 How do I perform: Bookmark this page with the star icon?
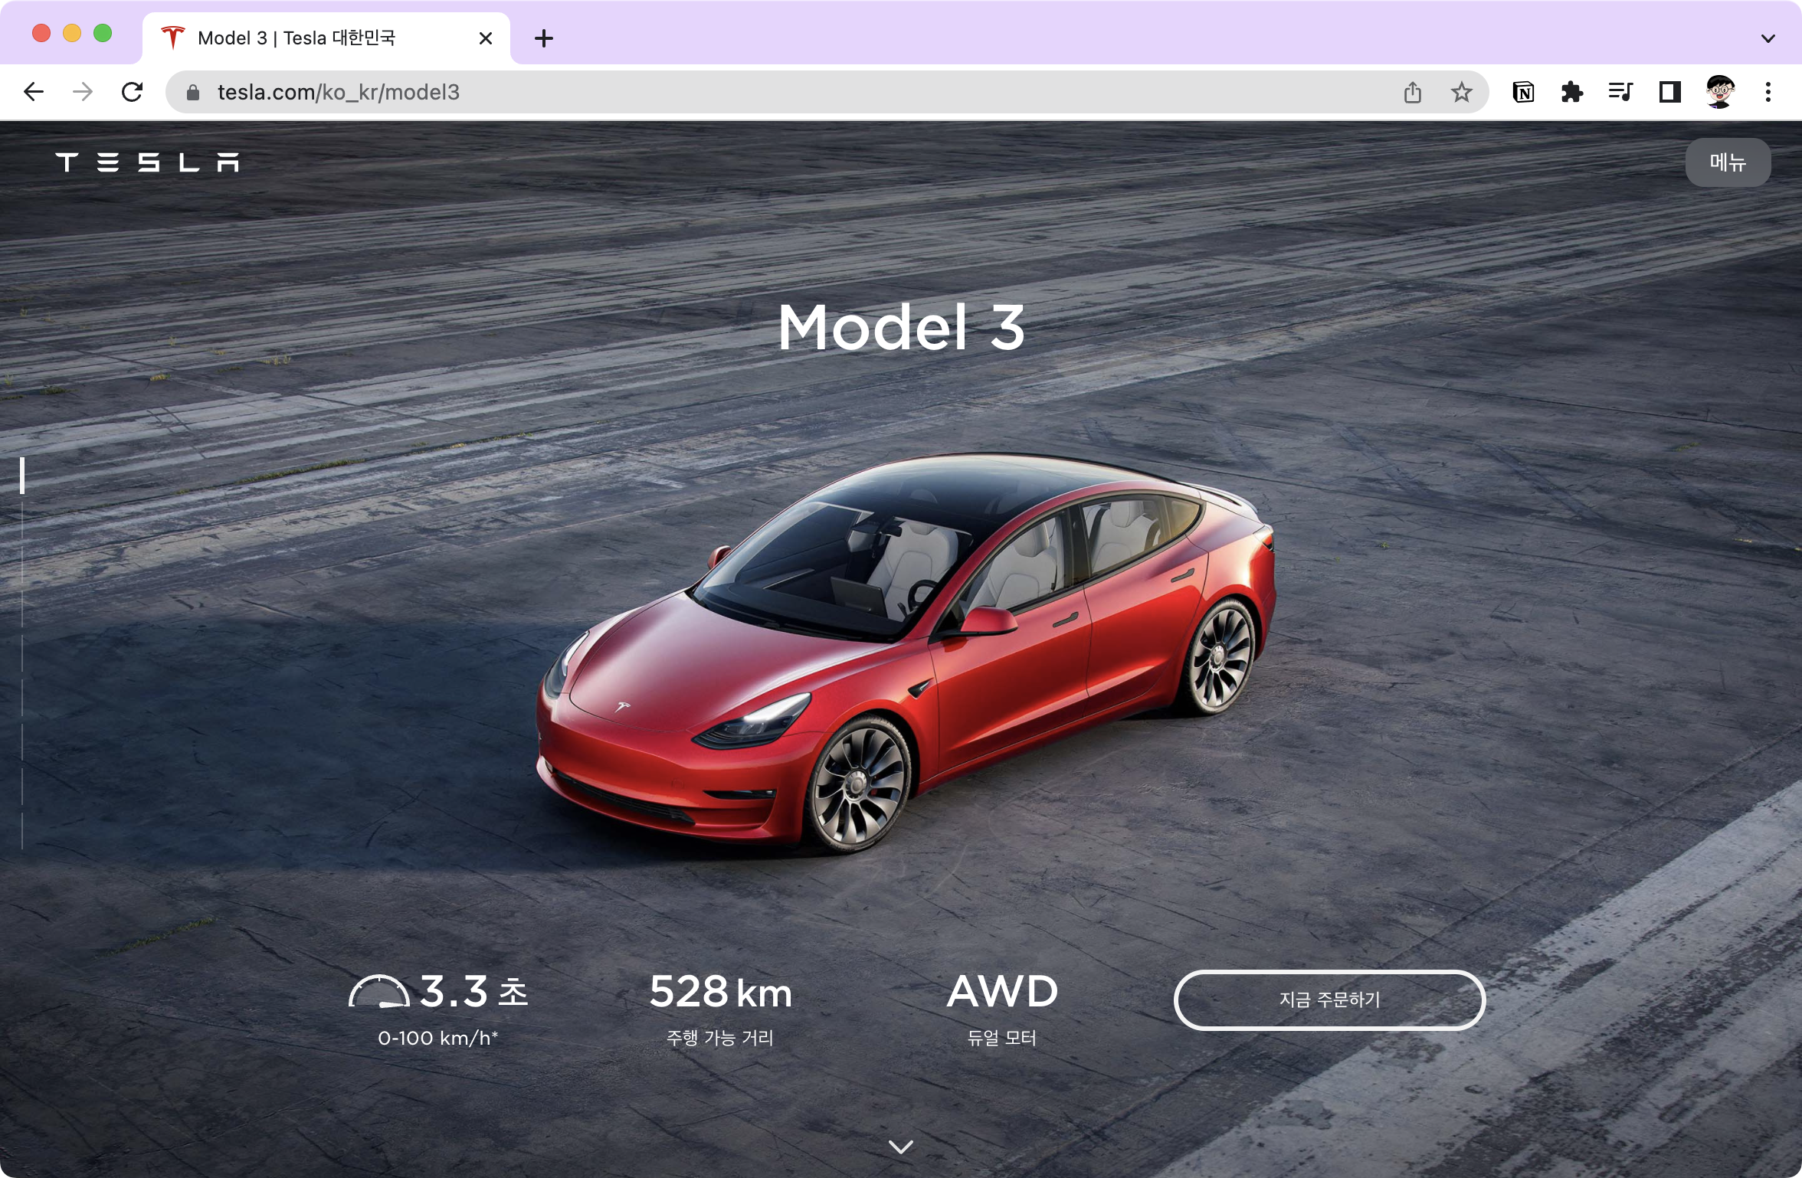point(1461,93)
